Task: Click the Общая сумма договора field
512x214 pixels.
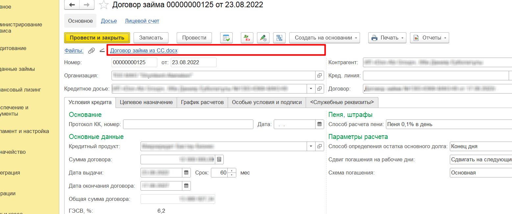Action: pos(178,199)
